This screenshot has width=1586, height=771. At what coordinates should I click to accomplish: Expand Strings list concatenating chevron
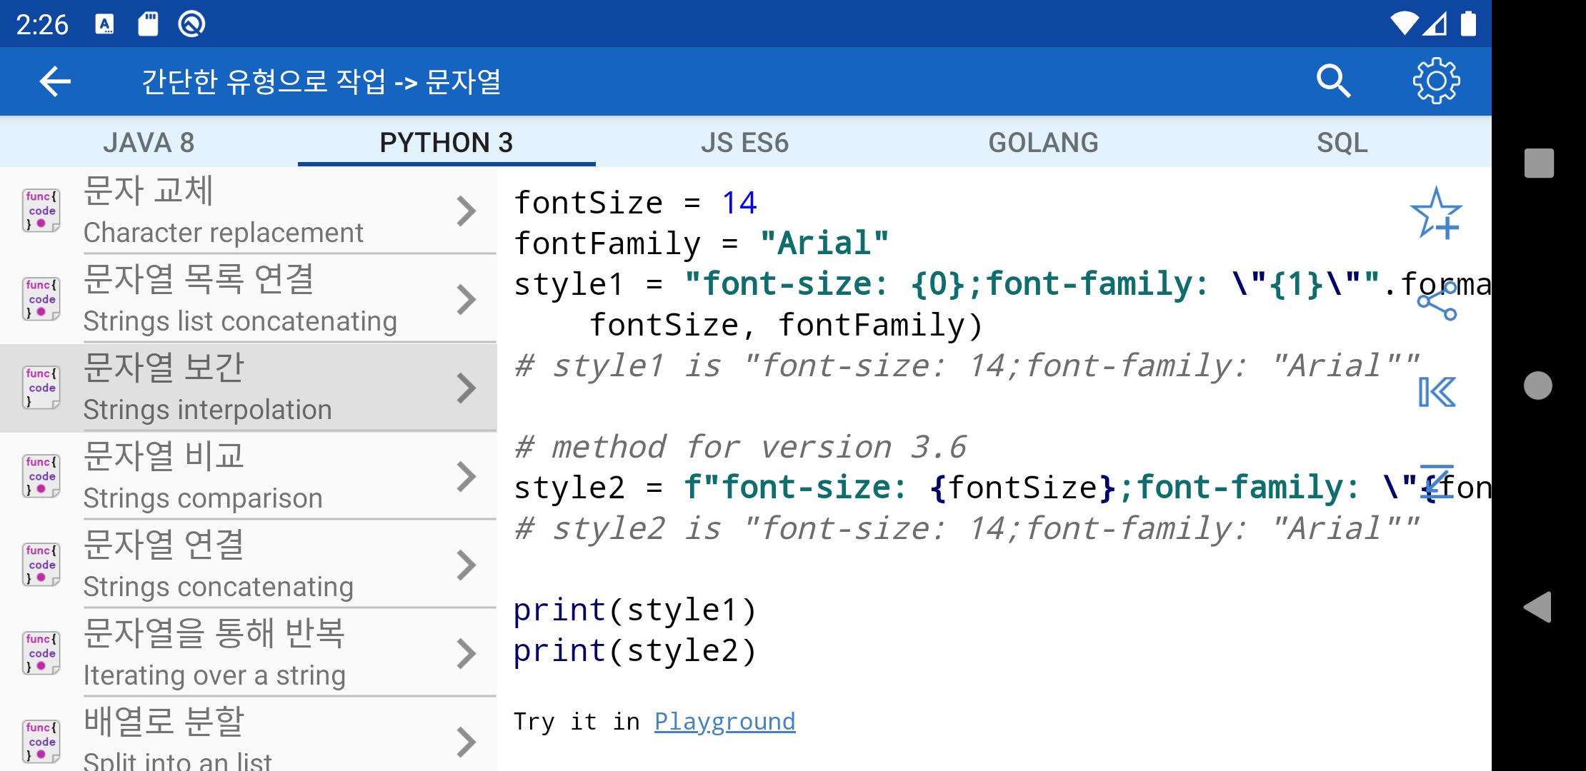click(x=466, y=300)
